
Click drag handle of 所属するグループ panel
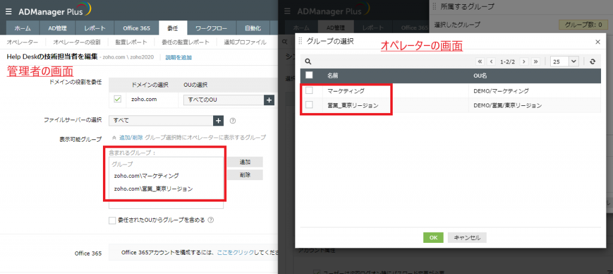(x=435, y=7)
